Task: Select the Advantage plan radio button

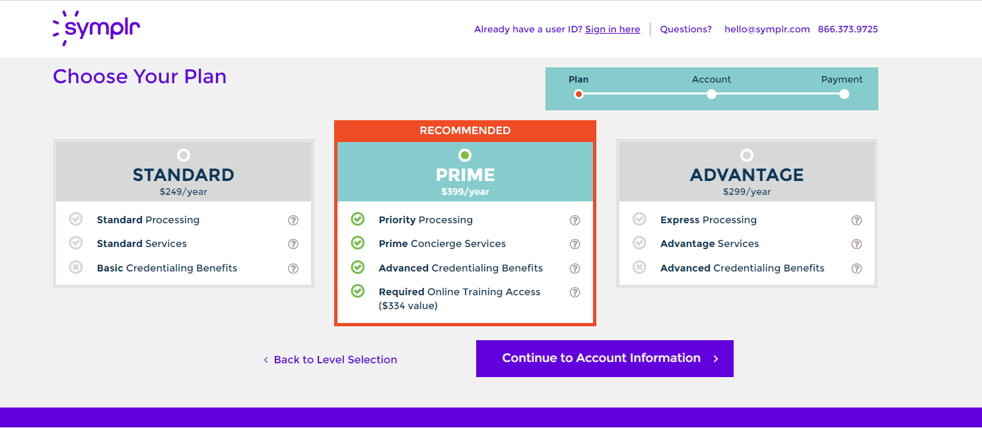Action: pyautogui.click(x=747, y=155)
